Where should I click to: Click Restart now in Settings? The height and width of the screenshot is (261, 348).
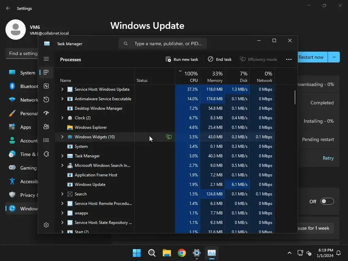click(313, 57)
